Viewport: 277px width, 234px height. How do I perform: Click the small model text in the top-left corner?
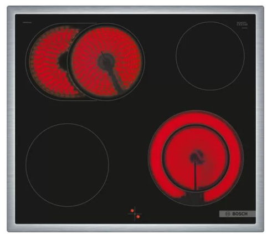[x=27, y=23]
